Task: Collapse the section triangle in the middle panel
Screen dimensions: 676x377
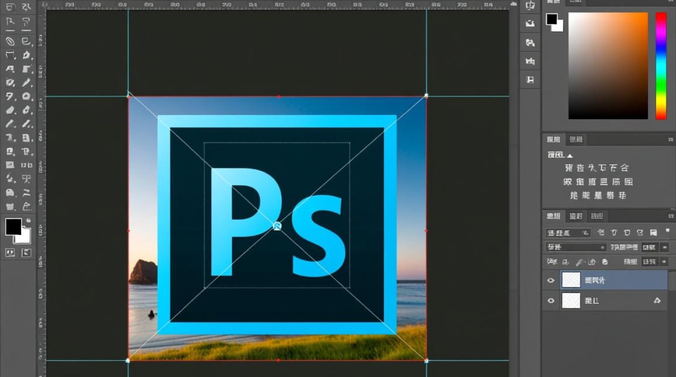Action: (570, 156)
